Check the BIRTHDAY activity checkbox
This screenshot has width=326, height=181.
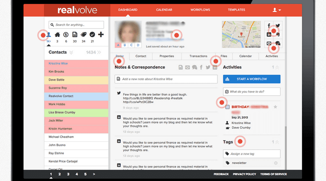click(x=227, y=107)
